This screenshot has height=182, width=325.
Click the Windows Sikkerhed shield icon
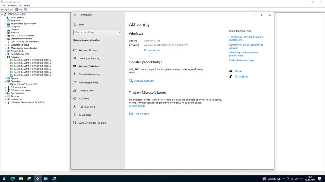75,66
